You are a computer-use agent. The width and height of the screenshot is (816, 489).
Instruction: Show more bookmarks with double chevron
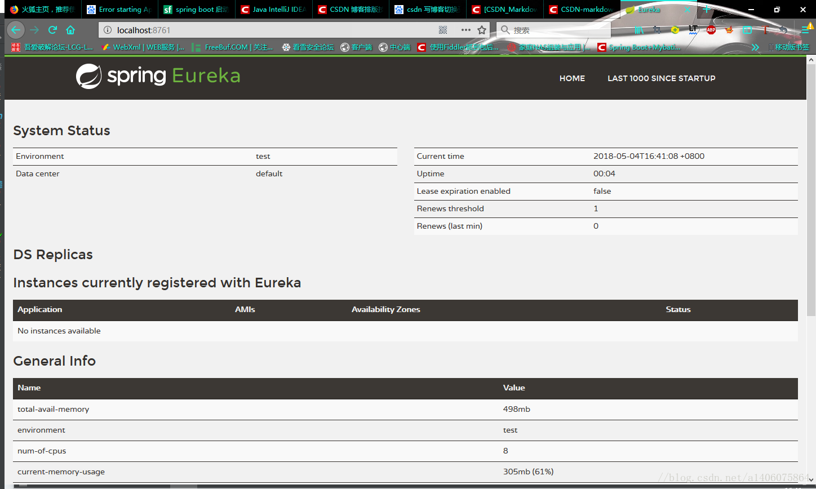pos(756,47)
